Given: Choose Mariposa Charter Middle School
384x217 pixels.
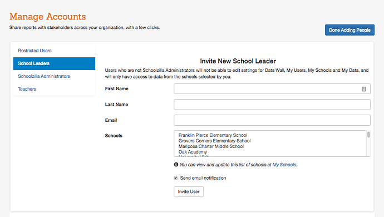Looking at the screenshot, I should (211, 146).
